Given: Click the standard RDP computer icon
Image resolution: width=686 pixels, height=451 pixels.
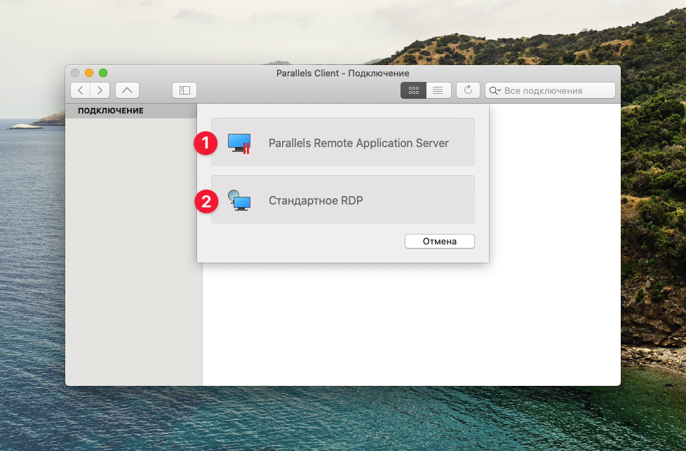Looking at the screenshot, I should click(x=239, y=201).
